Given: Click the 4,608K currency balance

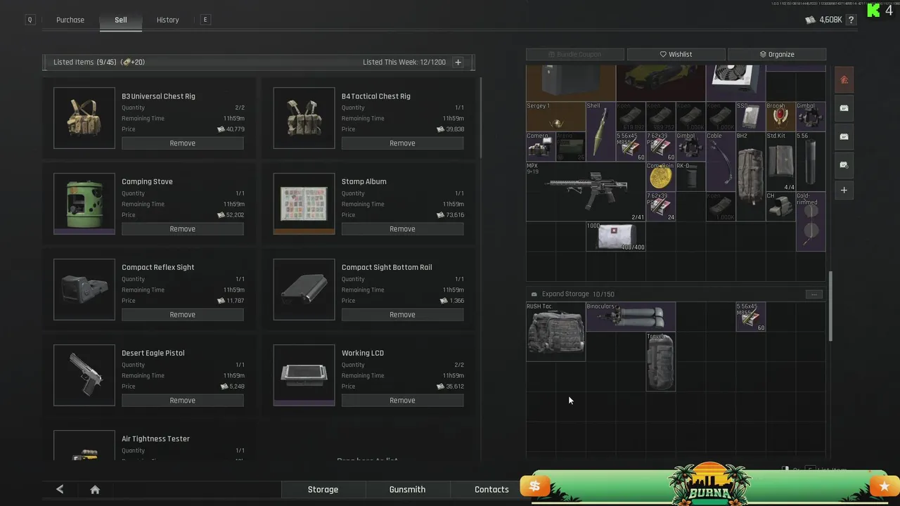Looking at the screenshot, I should (x=824, y=20).
